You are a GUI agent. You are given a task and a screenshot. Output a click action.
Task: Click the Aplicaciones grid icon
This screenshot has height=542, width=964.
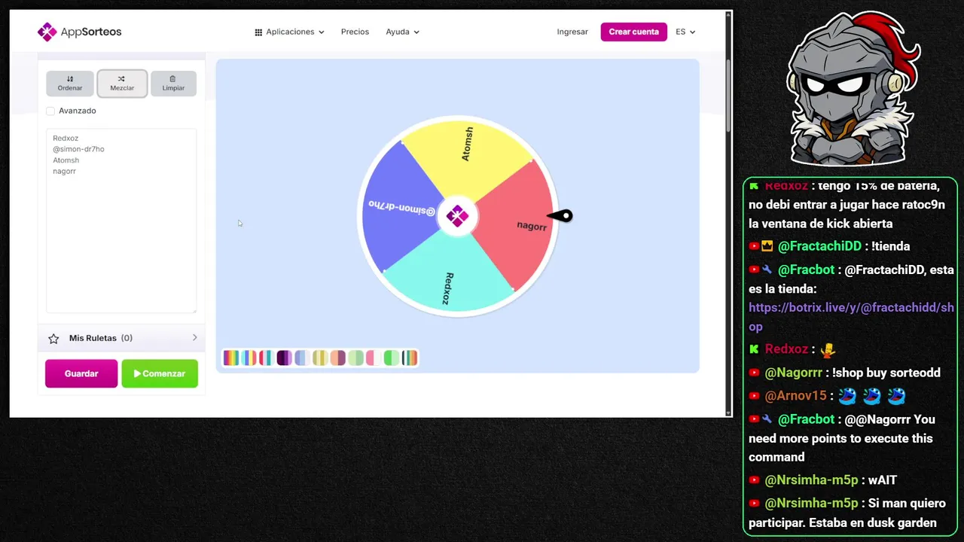(258, 32)
